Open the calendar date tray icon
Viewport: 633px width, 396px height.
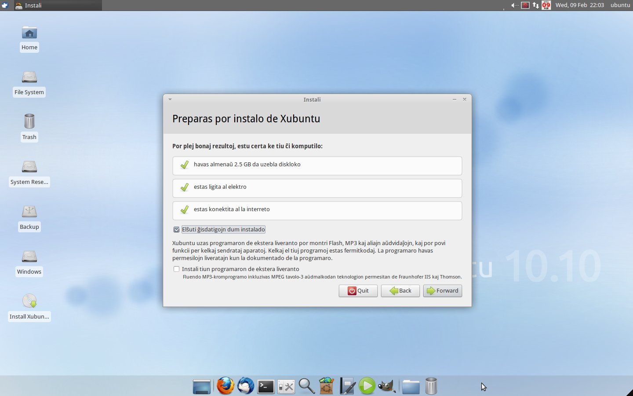[546, 5]
